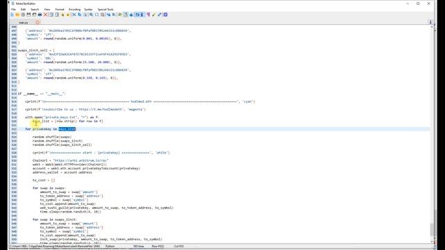Click the blue scissors Cut toolbar icon
Screen dimensions: 445x250
tap(74, 15)
